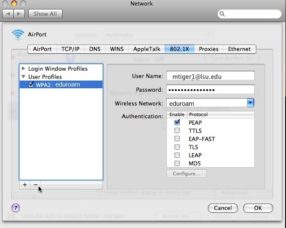Click the Password field
This screenshot has width=286, height=228.
(211, 89)
